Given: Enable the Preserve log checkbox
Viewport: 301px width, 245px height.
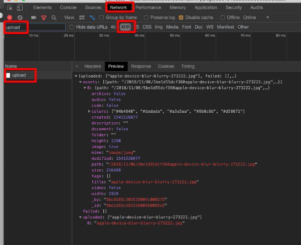Looking at the screenshot, I should tap(146, 18).
